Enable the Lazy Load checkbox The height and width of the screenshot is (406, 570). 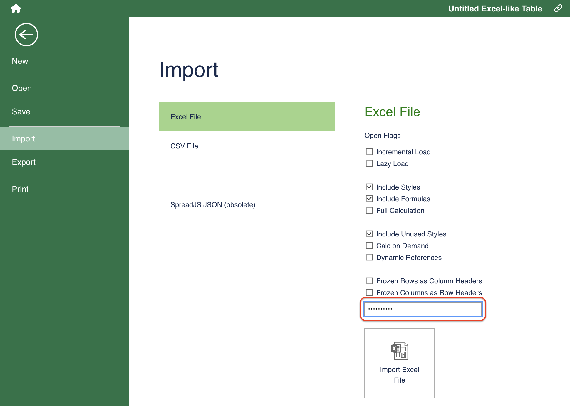369,163
